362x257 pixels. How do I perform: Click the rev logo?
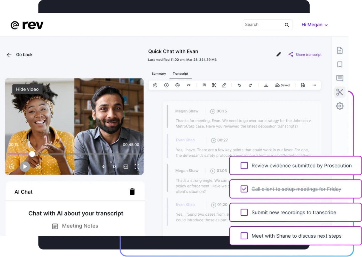(x=27, y=25)
